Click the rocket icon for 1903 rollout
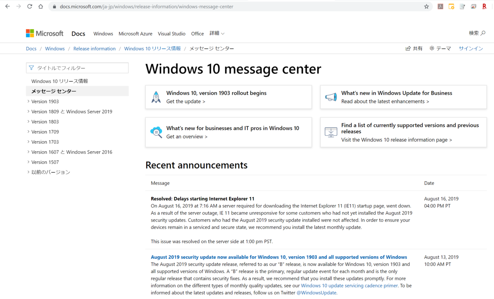Viewport: 494px width, 299px height. coord(156,97)
